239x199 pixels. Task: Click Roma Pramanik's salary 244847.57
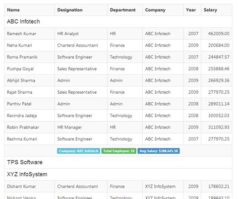coord(219,57)
